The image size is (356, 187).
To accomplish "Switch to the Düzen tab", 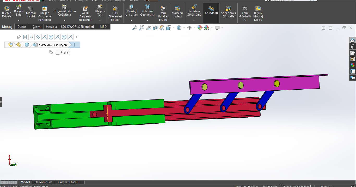I will pos(22,27).
